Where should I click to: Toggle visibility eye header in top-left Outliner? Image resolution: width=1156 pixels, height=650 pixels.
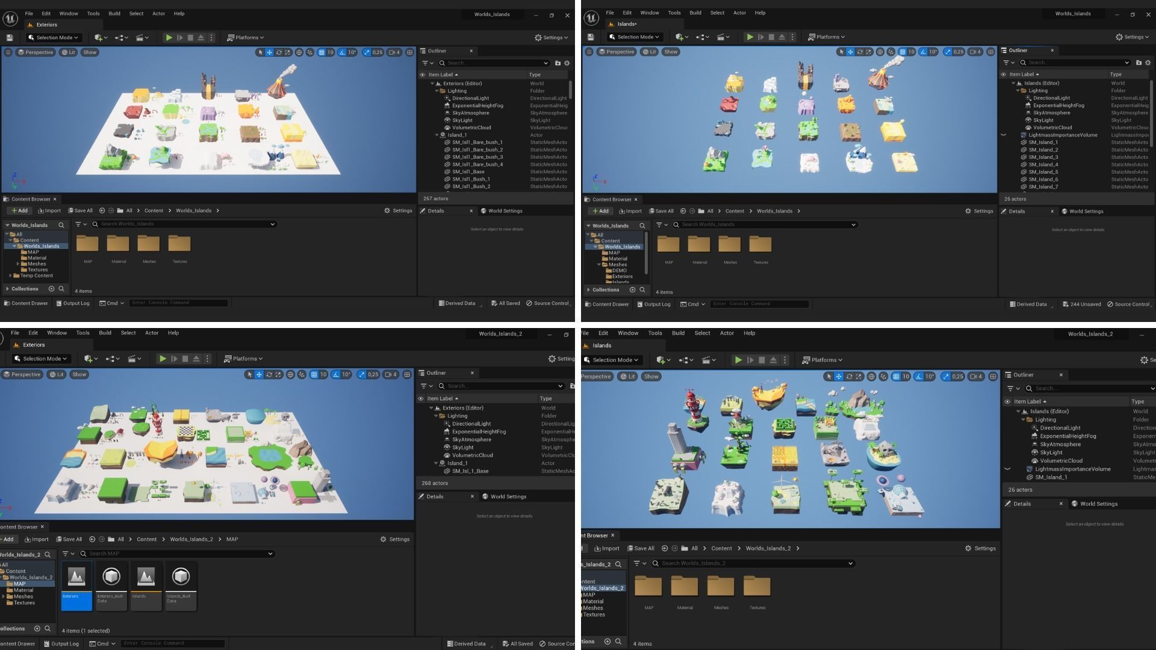coord(422,75)
